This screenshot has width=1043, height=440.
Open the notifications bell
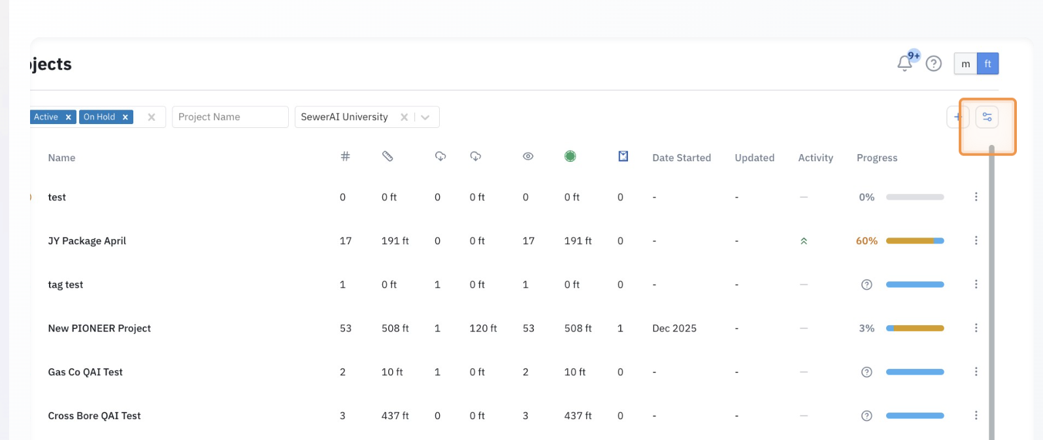pyautogui.click(x=904, y=63)
